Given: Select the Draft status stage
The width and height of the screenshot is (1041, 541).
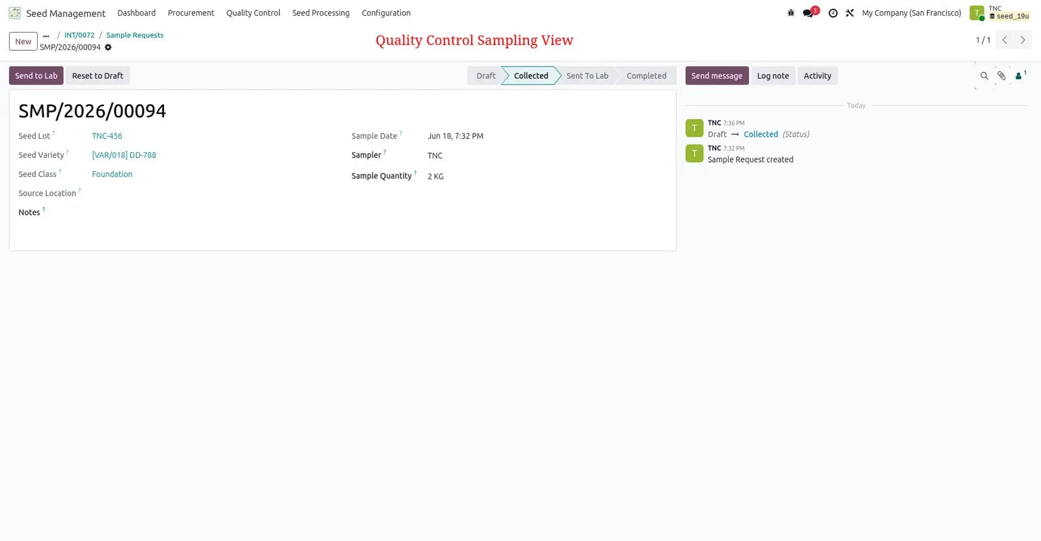Looking at the screenshot, I should [x=486, y=76].
